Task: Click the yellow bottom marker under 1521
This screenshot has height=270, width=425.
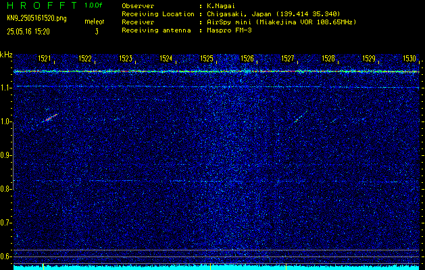Action: point(43,266)
